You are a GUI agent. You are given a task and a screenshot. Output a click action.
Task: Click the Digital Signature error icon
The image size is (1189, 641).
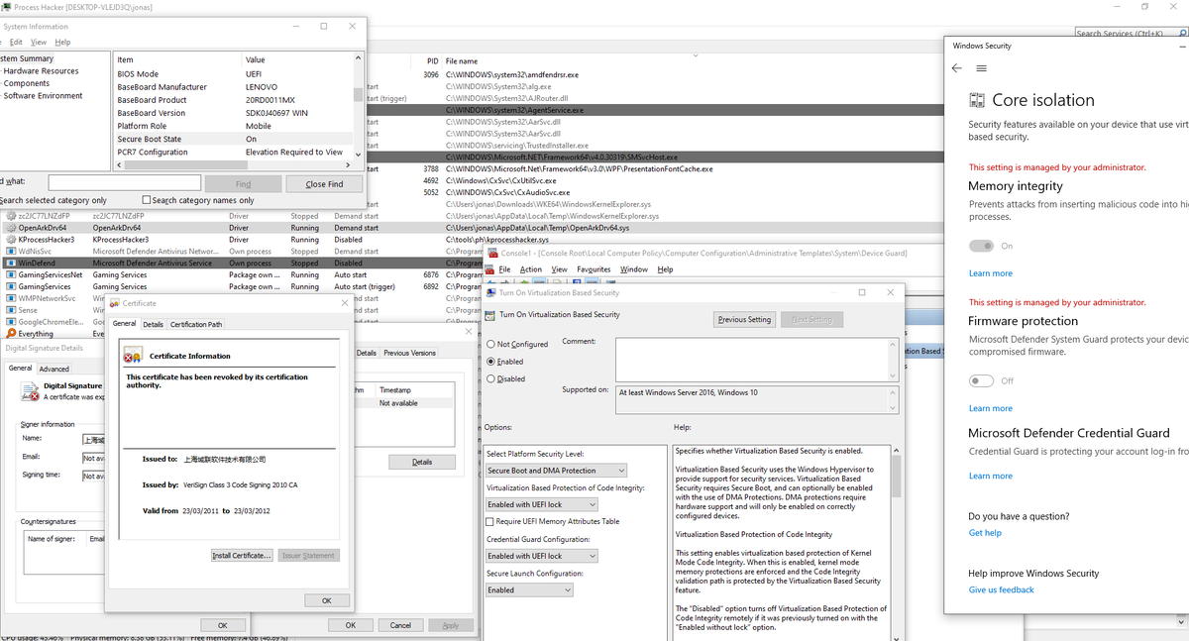point(31,391)
